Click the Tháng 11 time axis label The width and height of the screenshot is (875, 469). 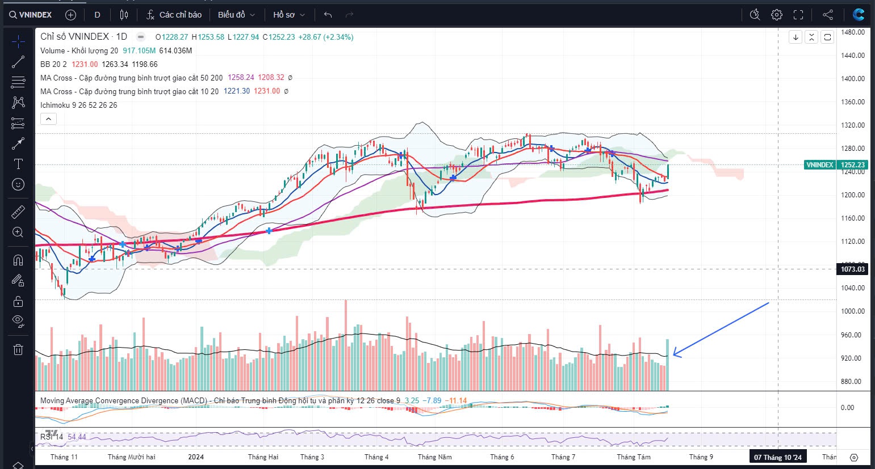click(x=64, y=457)
